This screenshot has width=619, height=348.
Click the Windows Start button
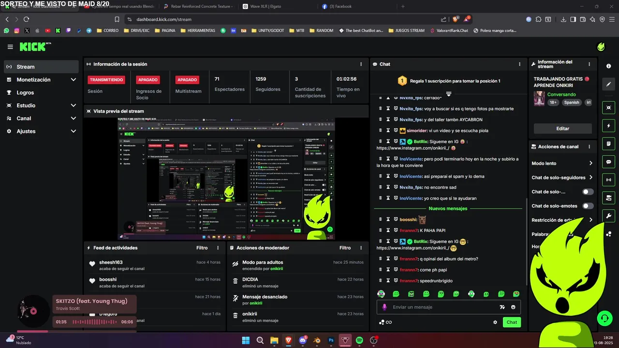coord(246,340)
